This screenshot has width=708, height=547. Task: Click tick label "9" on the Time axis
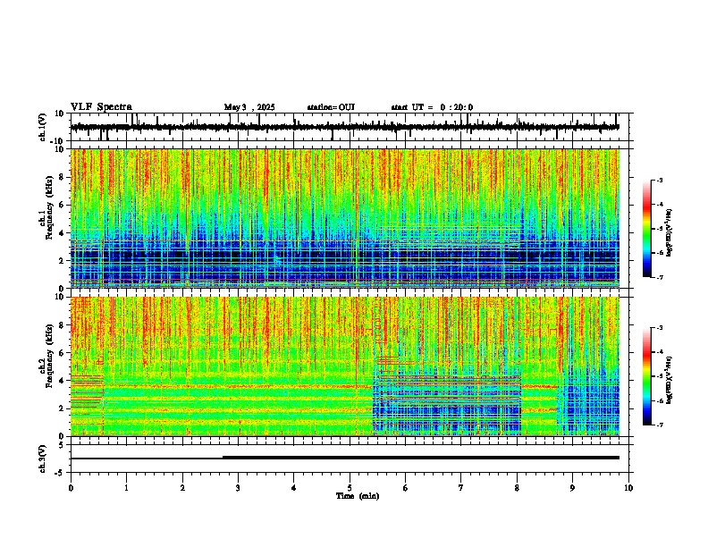tap(572, 488)
